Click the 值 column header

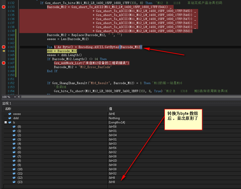[x=110, y=109]
